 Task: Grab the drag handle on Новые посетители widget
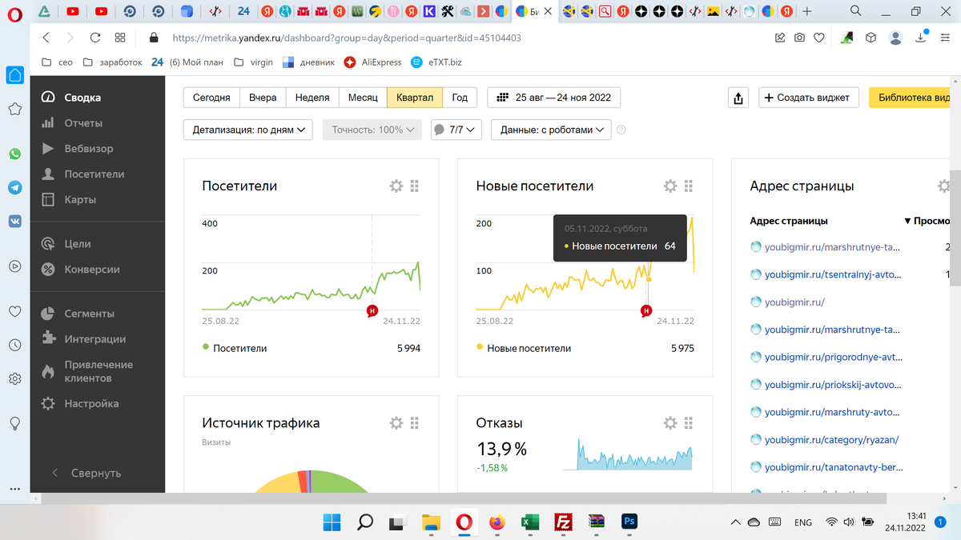pos(689,186)
